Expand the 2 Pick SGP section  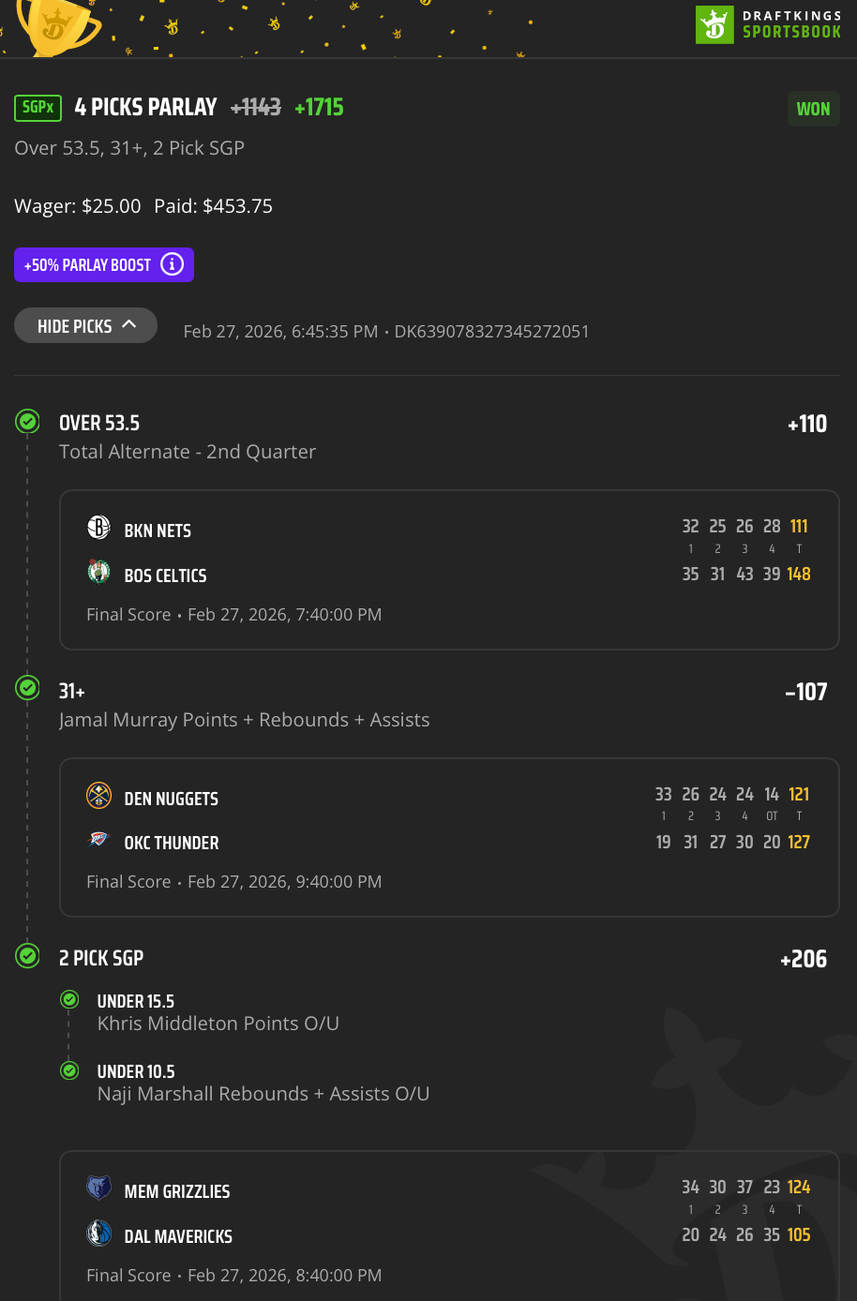(x=27, y=956)
